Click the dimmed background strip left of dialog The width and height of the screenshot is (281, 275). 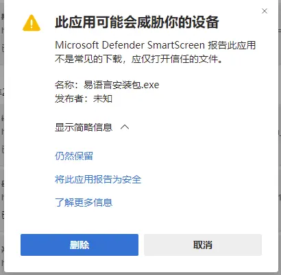[2, 137]
